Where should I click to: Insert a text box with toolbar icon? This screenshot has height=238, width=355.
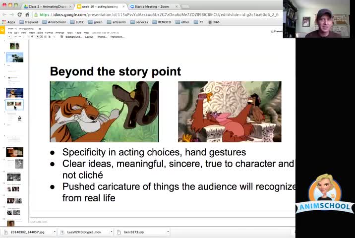point(42,37)
